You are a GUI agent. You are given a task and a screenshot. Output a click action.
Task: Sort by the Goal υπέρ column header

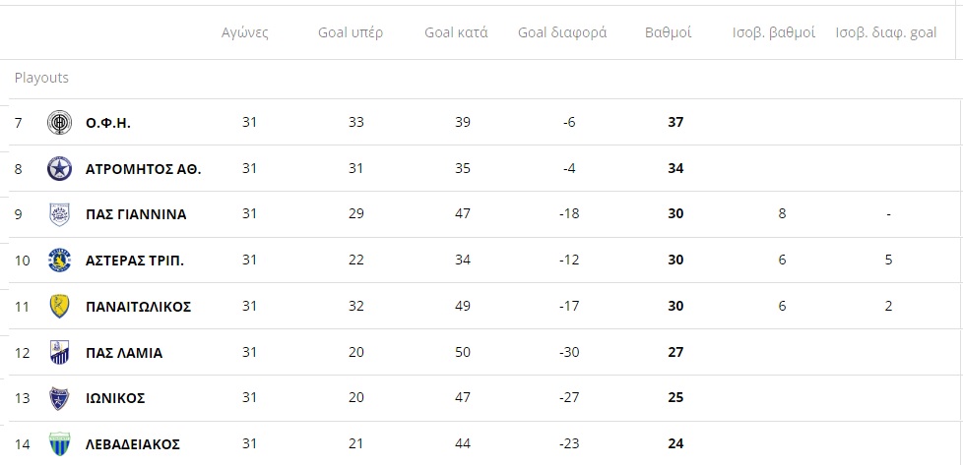pyautogui.click(x=351, y=32)
